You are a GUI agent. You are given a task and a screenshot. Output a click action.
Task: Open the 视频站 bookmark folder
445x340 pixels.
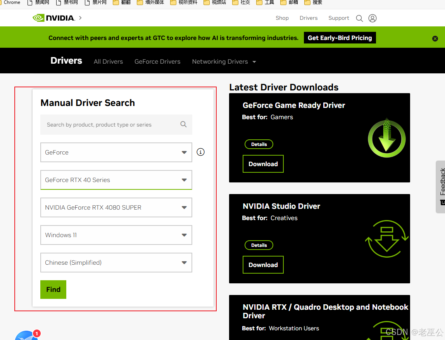(215, 3)
